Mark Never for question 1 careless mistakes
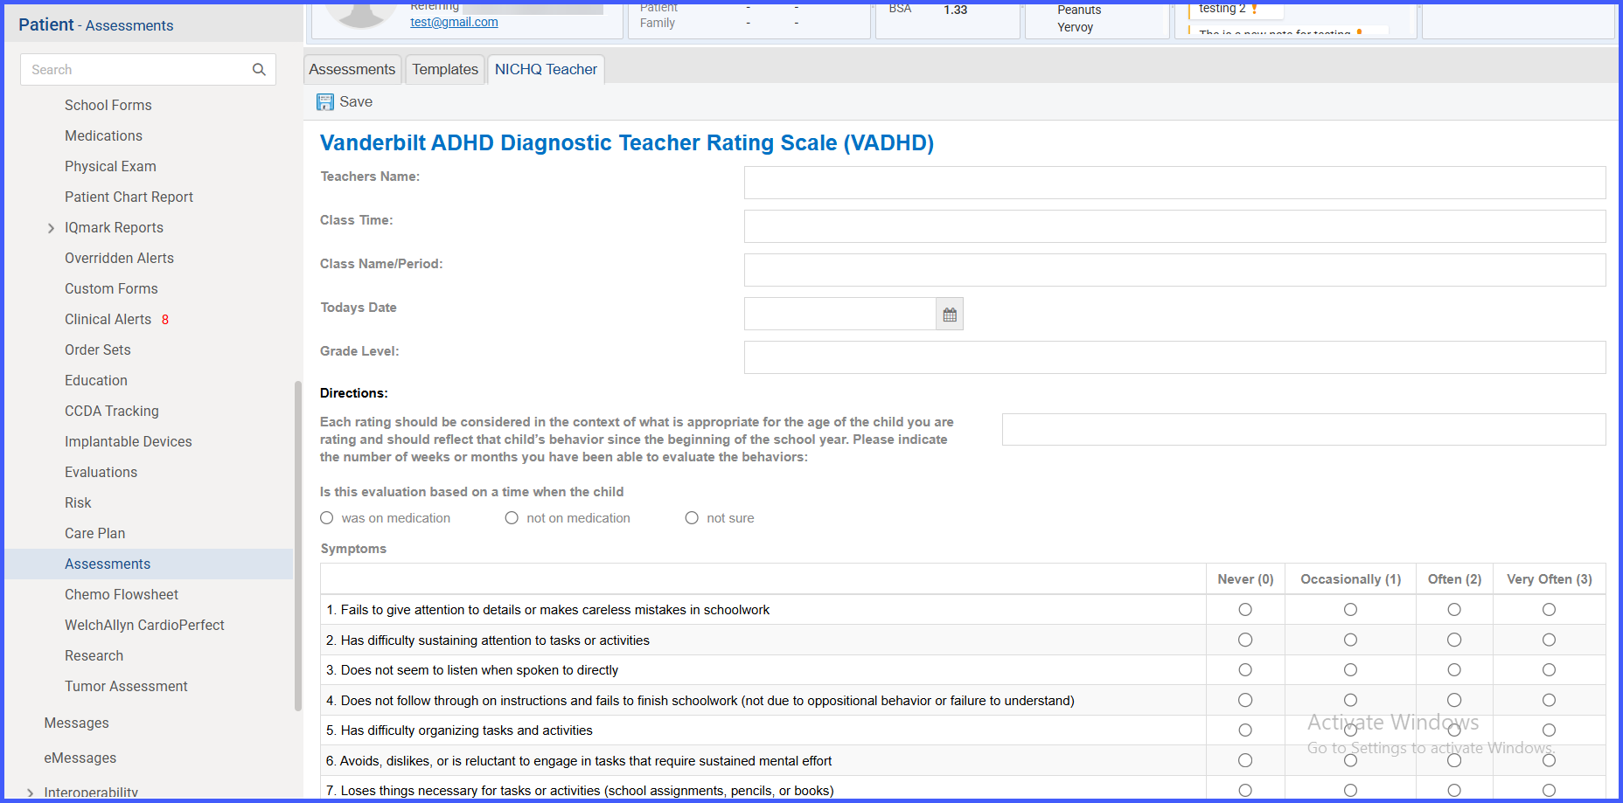Screen dimensions: 1623x803 [1245, 610]
